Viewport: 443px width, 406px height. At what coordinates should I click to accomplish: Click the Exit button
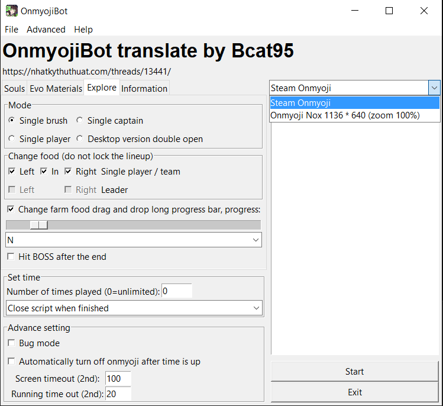[354, 392]
